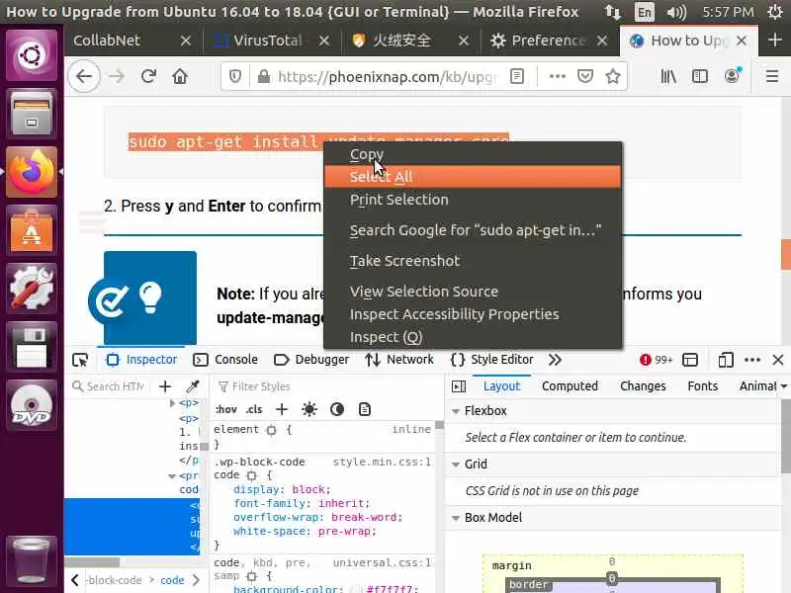Screen dimensions: 791x593
Task: Add a new CSS rule
Action: 282,409
